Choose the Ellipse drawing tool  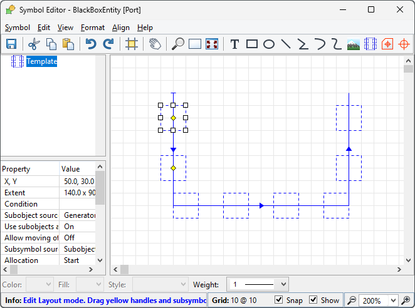(x=269, y=44)
